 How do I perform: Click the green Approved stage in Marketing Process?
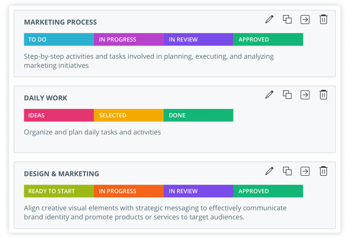tap(268, 39)
